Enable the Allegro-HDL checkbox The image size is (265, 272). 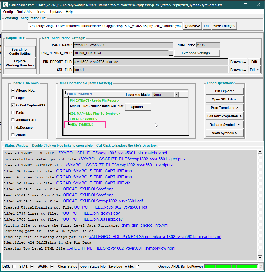point(13,90)
